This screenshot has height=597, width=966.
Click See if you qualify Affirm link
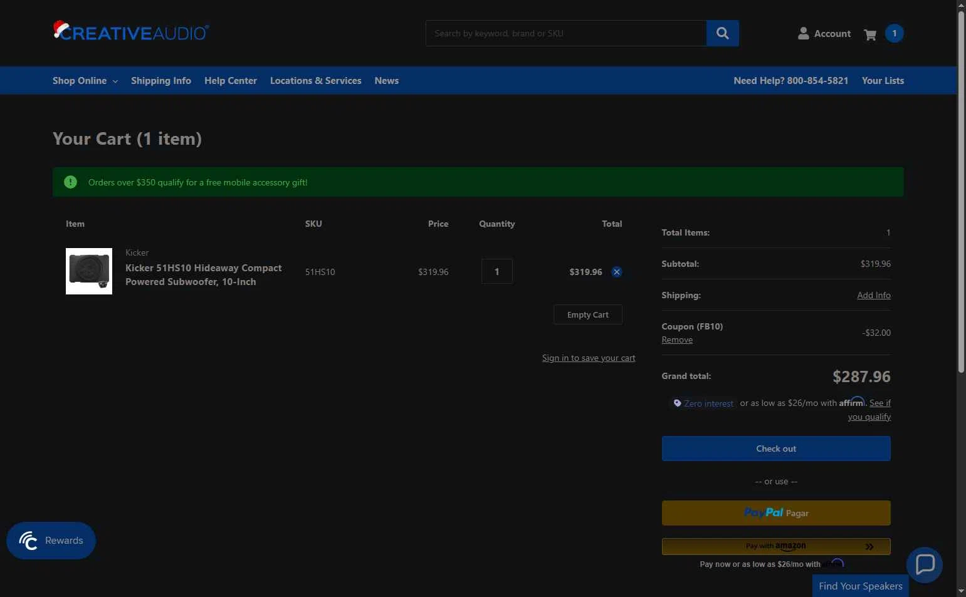(870, 410)
